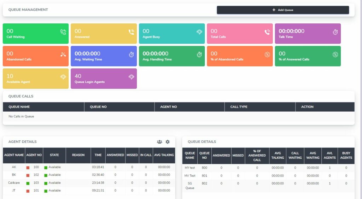Click the QUEUE DETAILS panel title
This screenshot has width=362, height=199.
[x=202, y=142]
